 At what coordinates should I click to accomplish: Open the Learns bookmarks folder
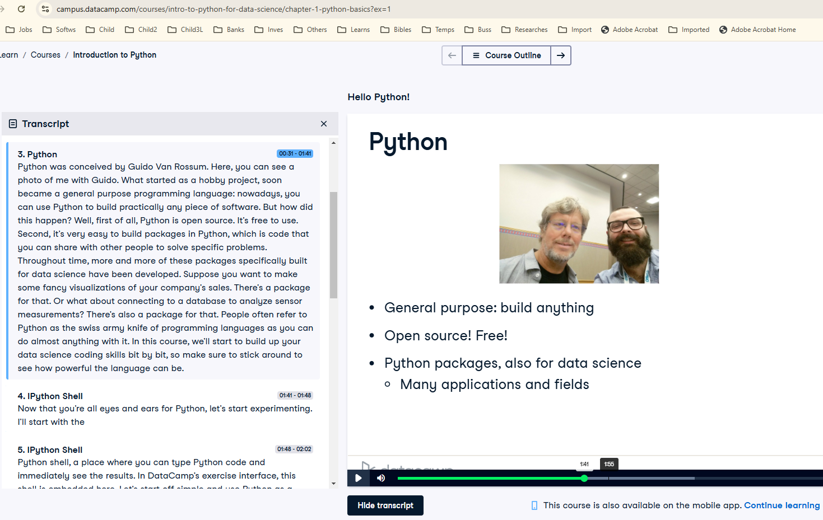click(x=354, y=30)
